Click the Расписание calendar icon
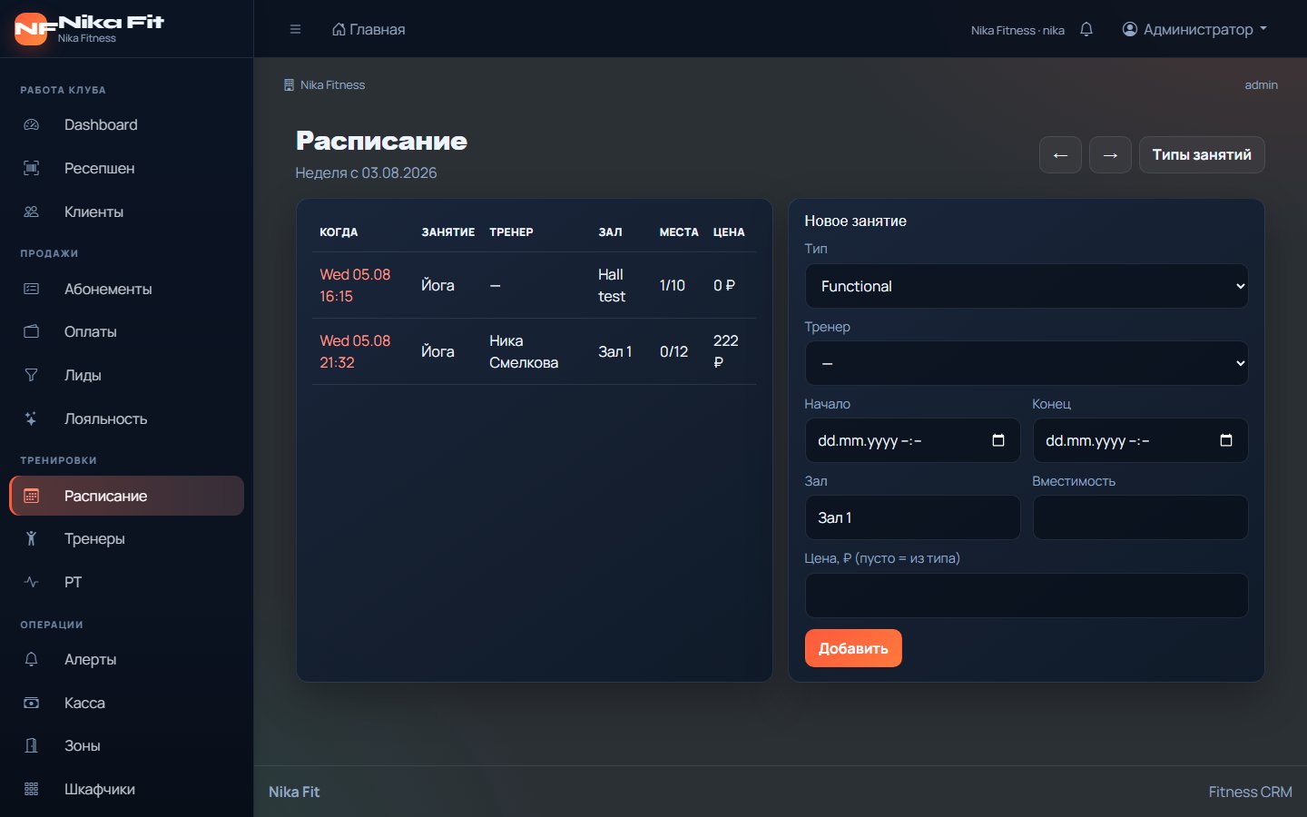The width and height of the screenshot is (1307, 817). tap(31, 496)
